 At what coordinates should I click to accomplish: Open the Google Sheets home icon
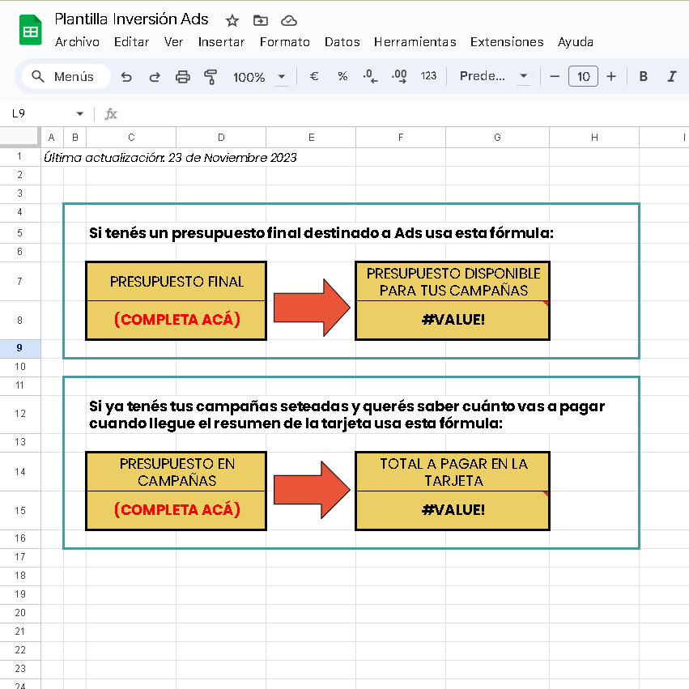30,30
